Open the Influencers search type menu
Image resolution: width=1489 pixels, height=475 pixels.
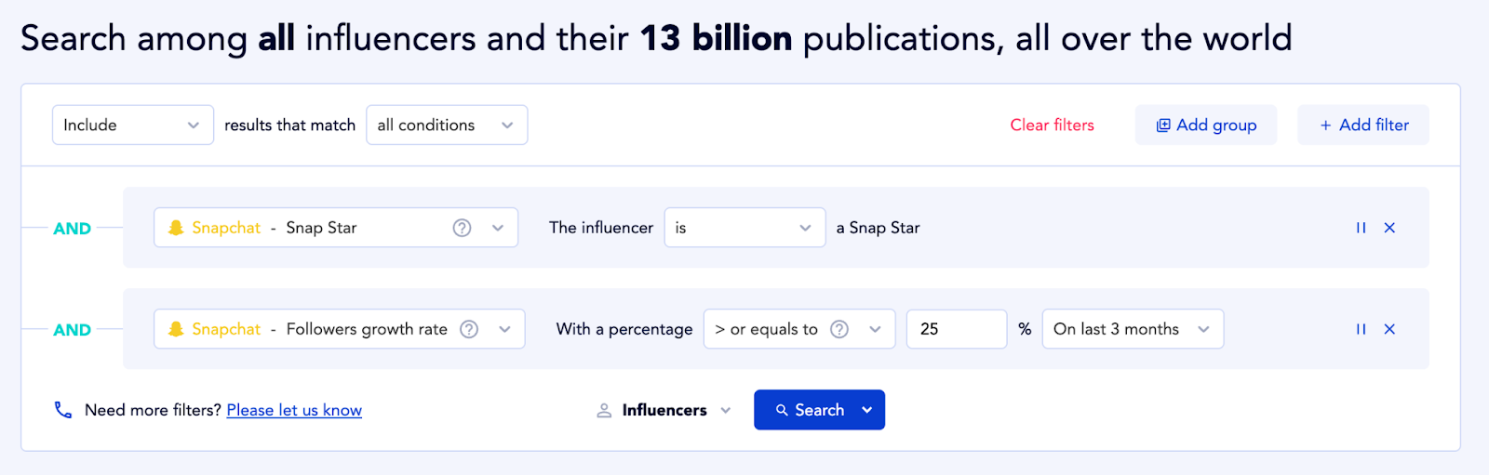[x=664, y=410]
